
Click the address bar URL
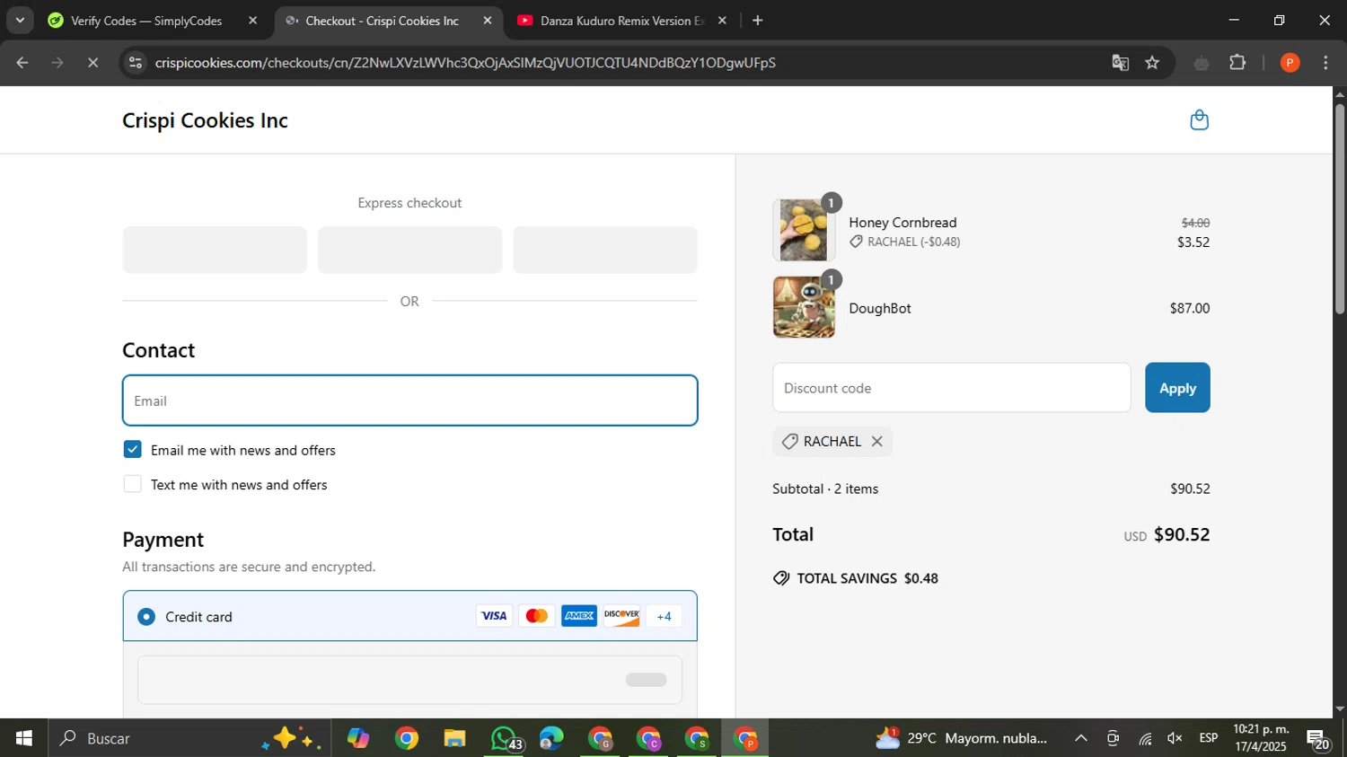(465, 63)
